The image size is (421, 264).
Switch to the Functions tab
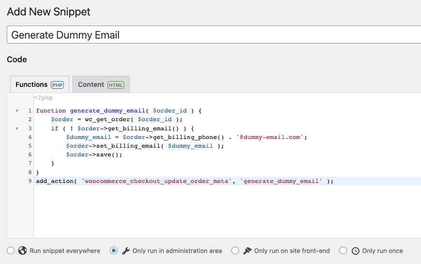click(x=31, y=84)
